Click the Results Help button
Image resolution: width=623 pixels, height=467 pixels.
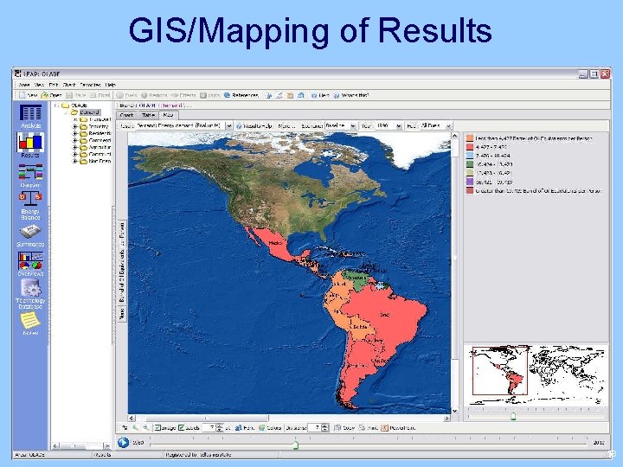coord(254,125)
